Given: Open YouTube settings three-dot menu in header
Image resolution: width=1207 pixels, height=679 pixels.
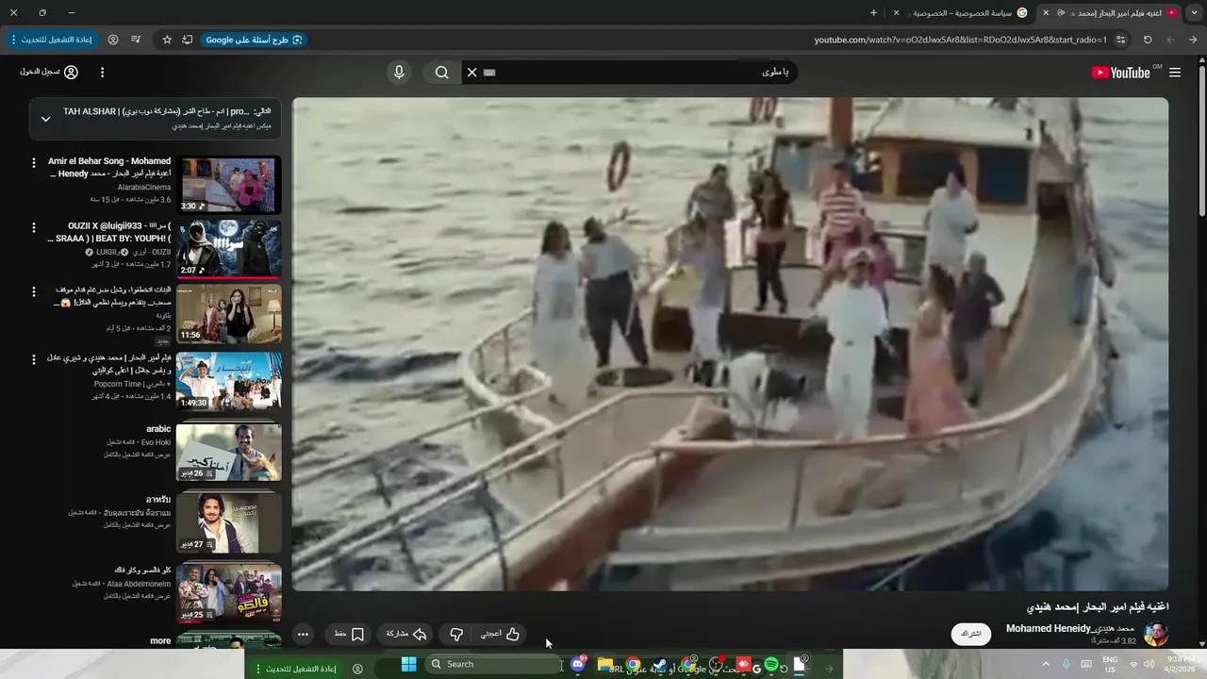Looking at the screenshot, I should pyautogui.click(x=102, y=73).
